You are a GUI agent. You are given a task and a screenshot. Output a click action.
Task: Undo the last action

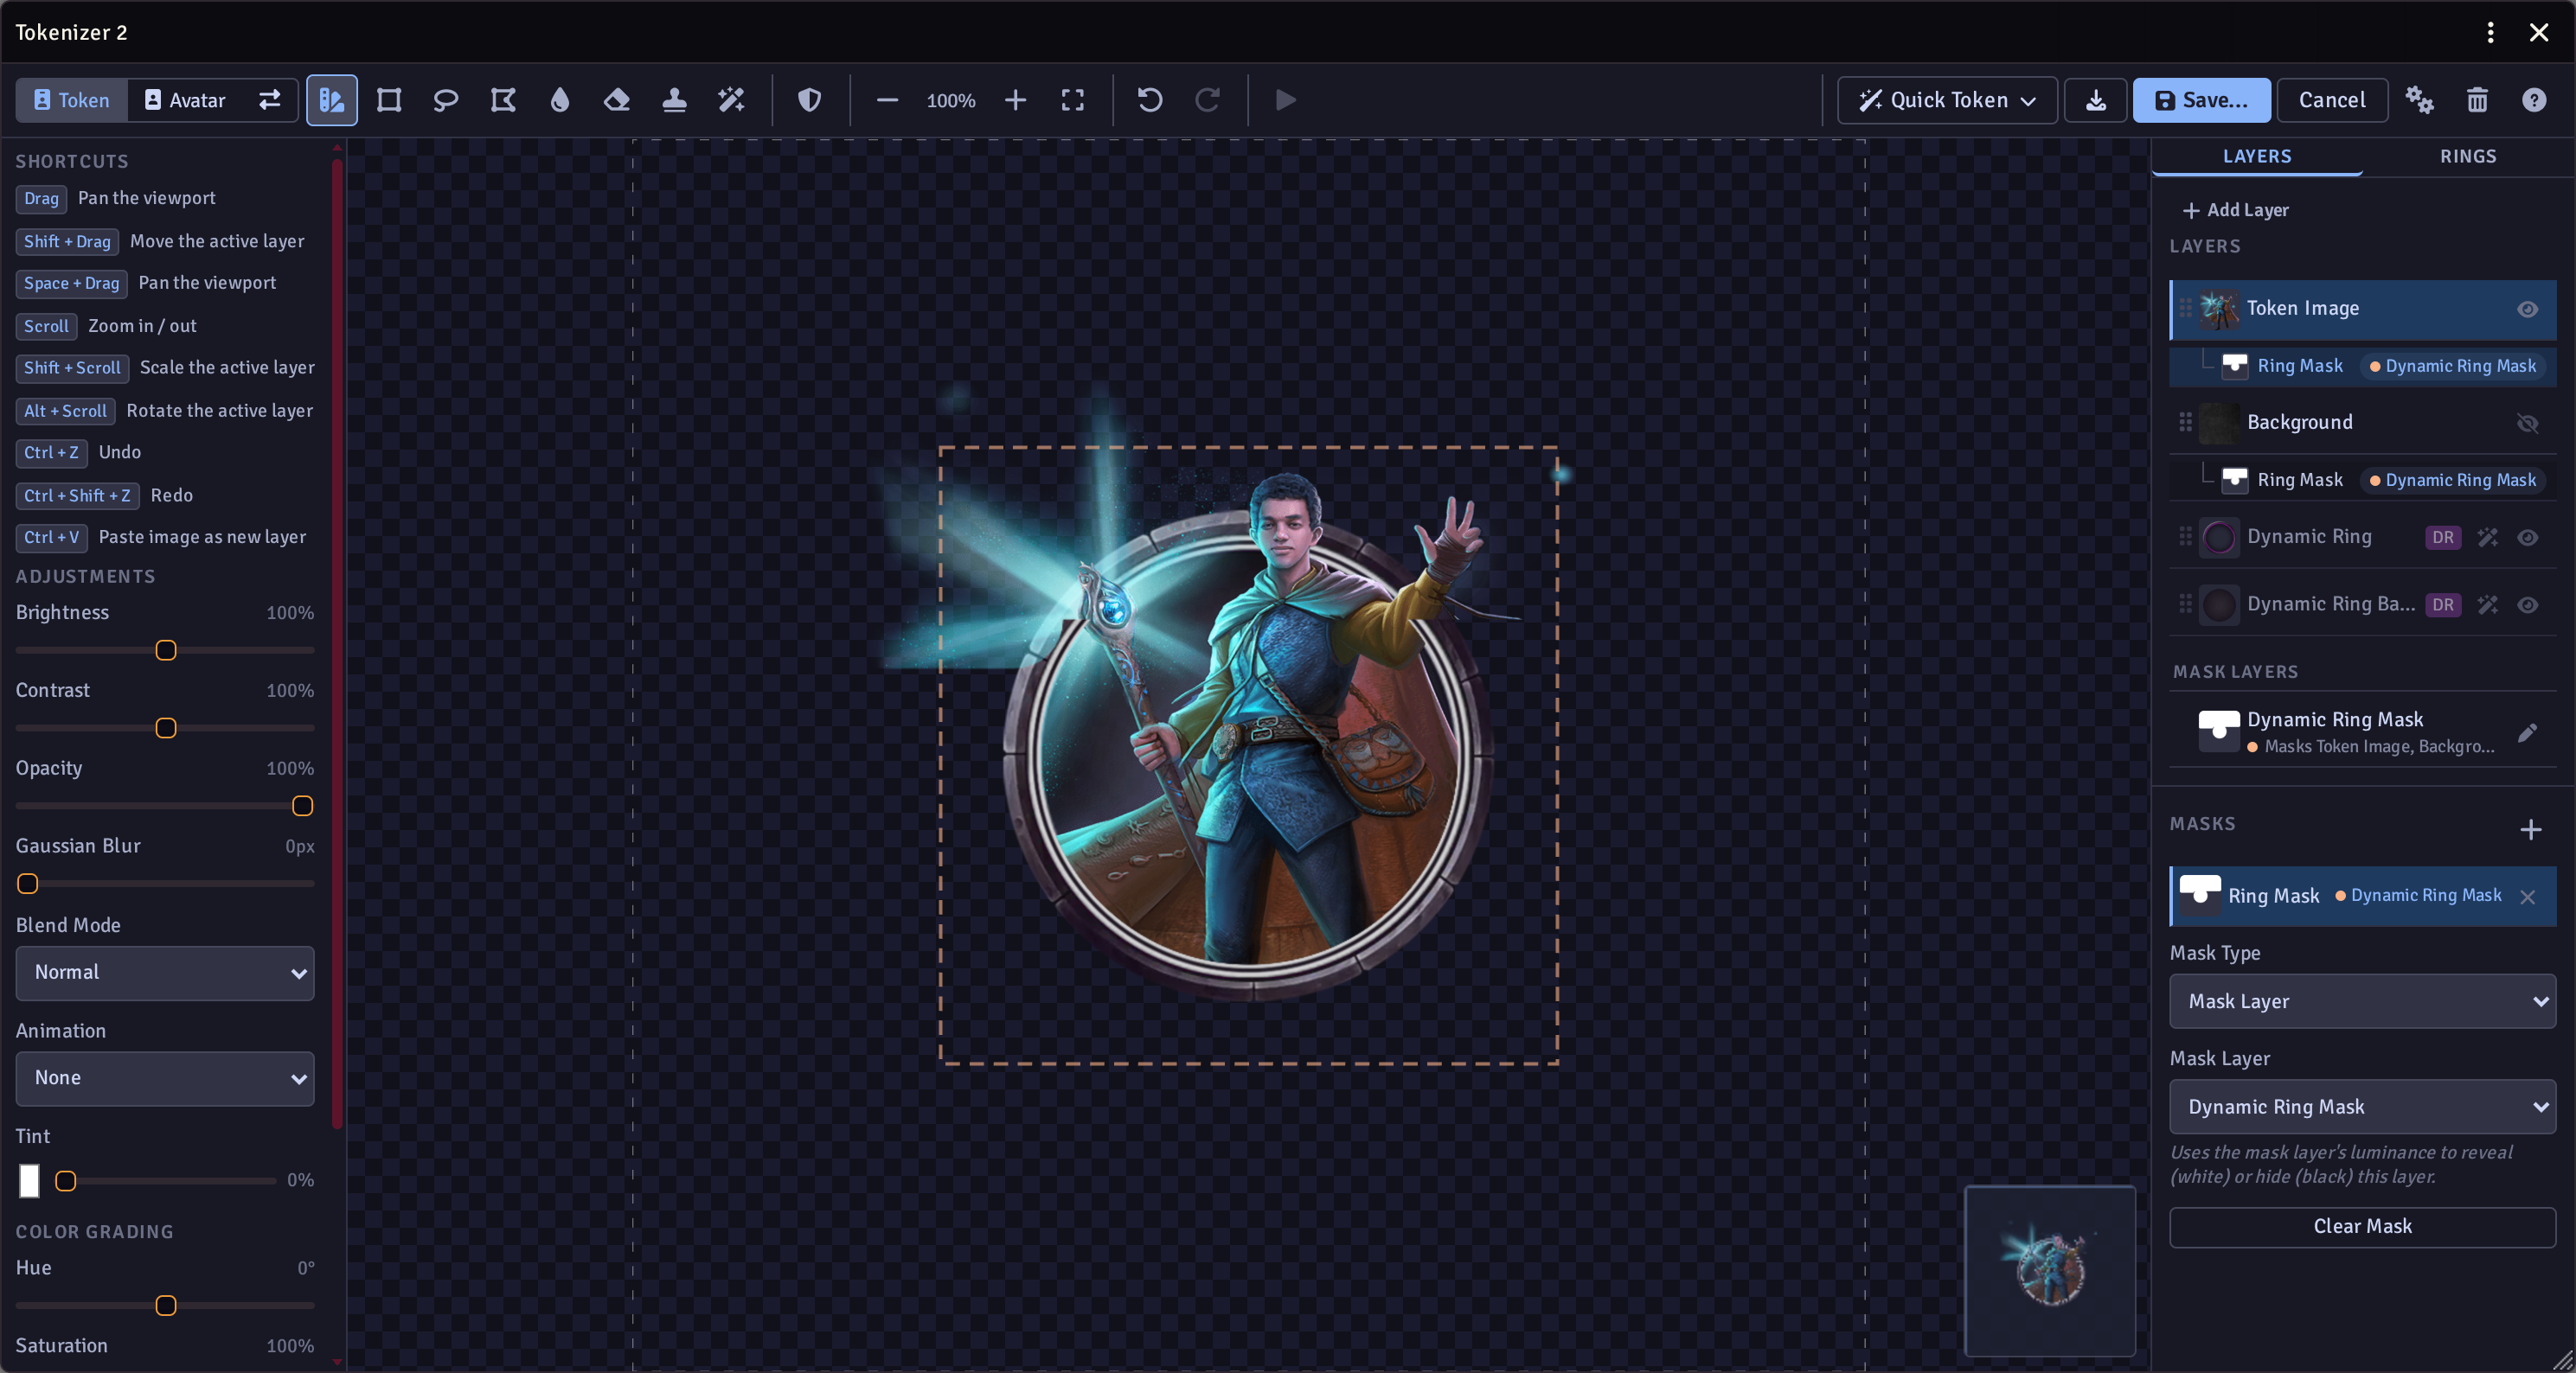coord(1150,100)
